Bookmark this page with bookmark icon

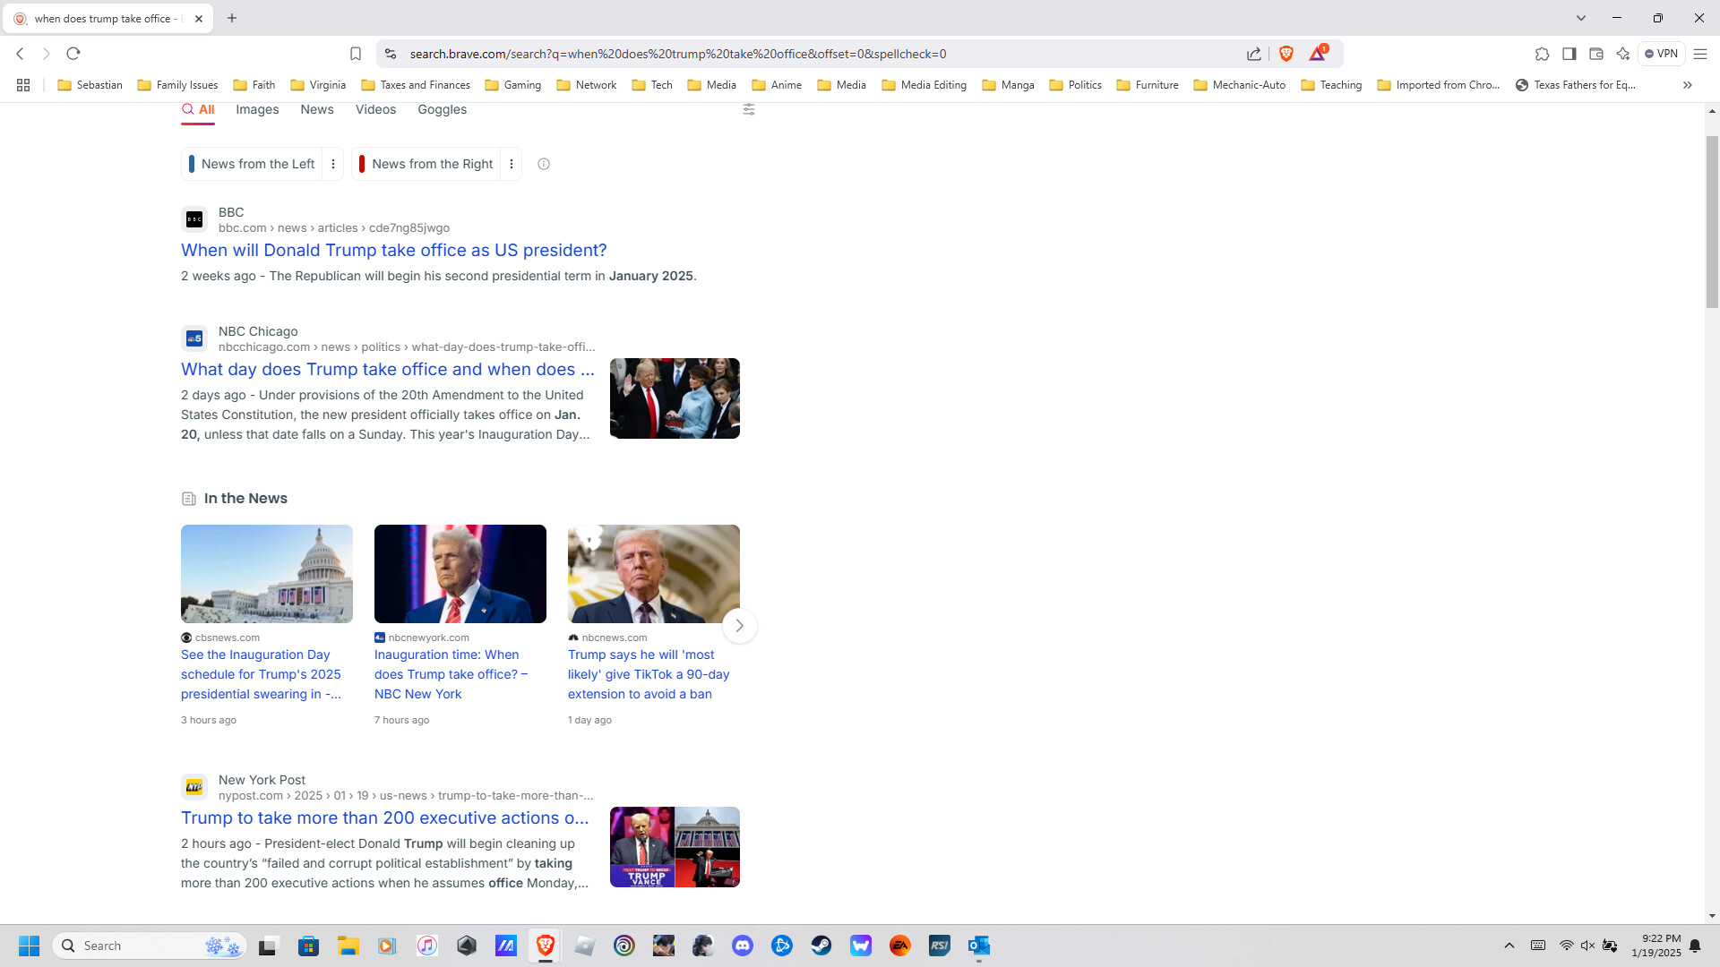point(356,54)
